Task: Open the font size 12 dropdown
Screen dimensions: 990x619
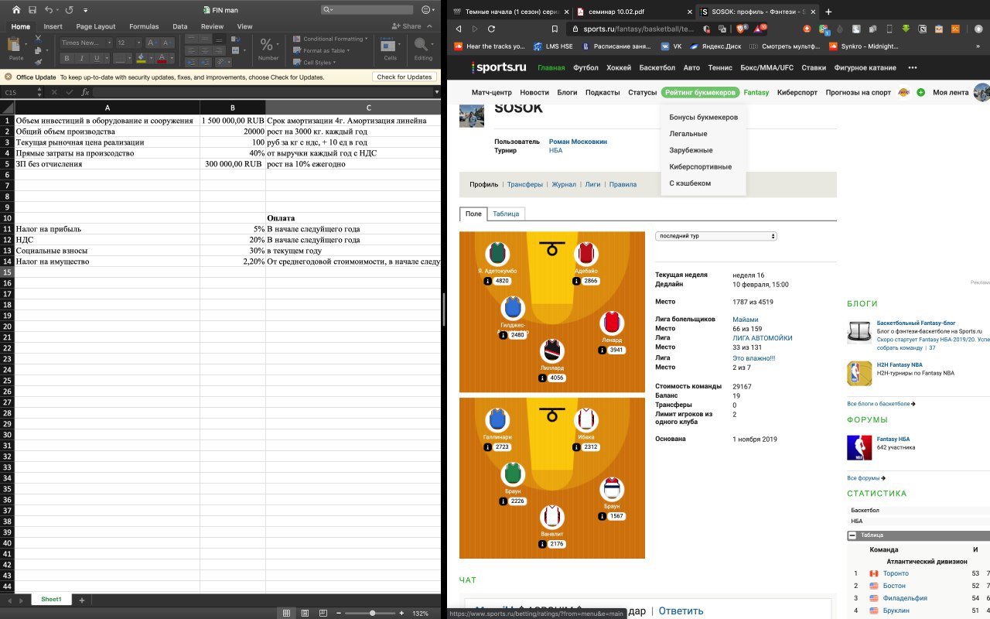Action: [138, 43]
